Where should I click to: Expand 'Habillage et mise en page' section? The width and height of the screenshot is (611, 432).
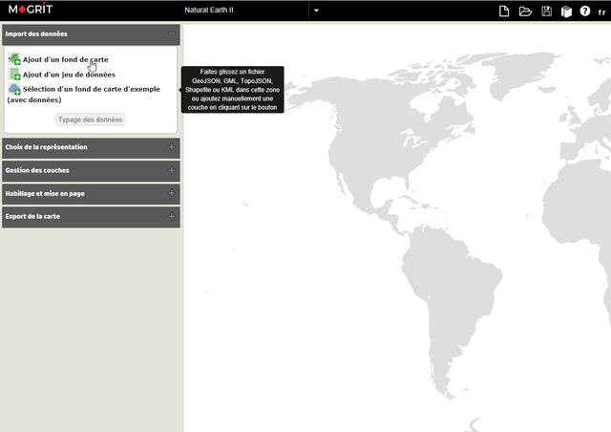click(171, 193)
